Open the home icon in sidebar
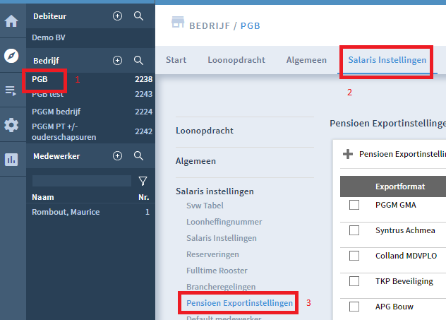 click(11, 21)
